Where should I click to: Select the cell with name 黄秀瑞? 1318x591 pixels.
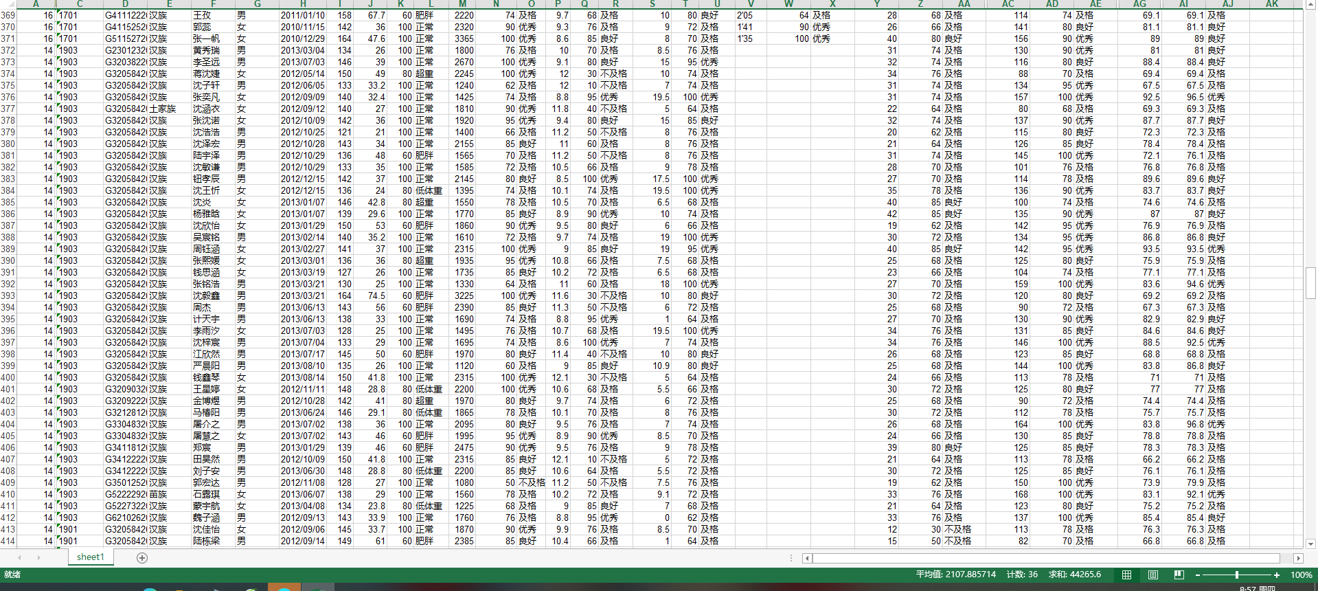213,50
